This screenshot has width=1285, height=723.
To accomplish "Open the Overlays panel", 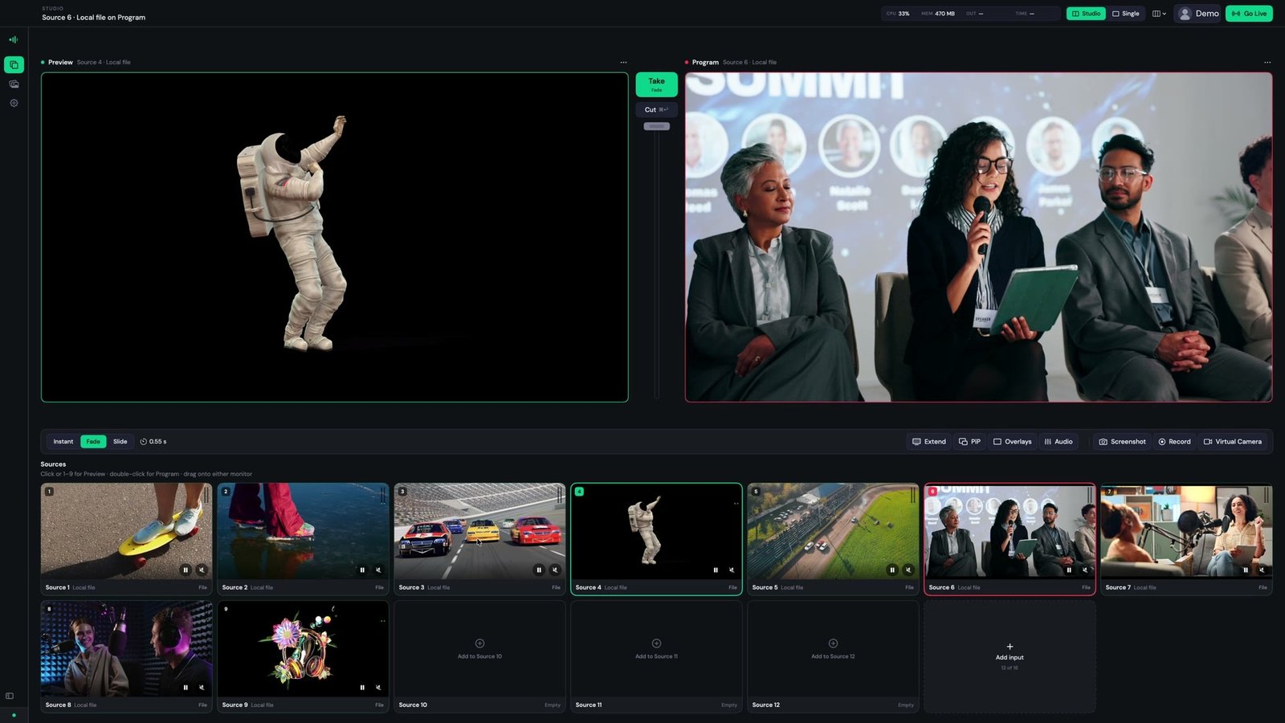I will pos(1012,442).
